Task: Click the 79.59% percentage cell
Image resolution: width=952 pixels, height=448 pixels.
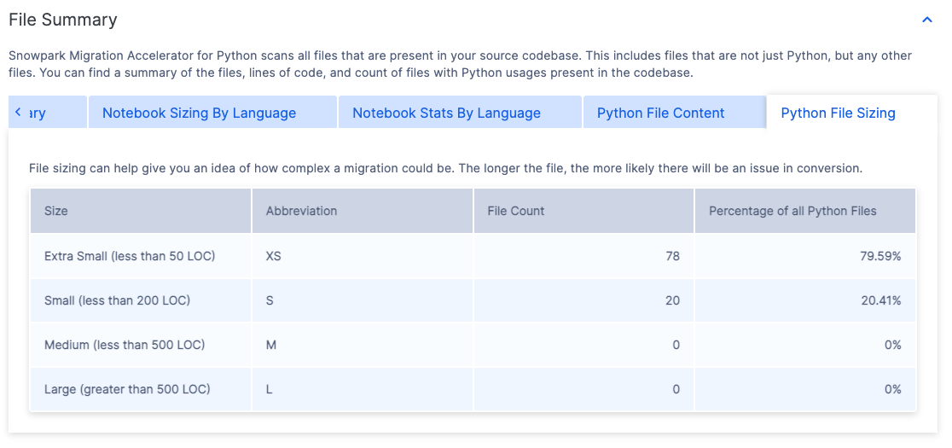Action: point(880,256)
